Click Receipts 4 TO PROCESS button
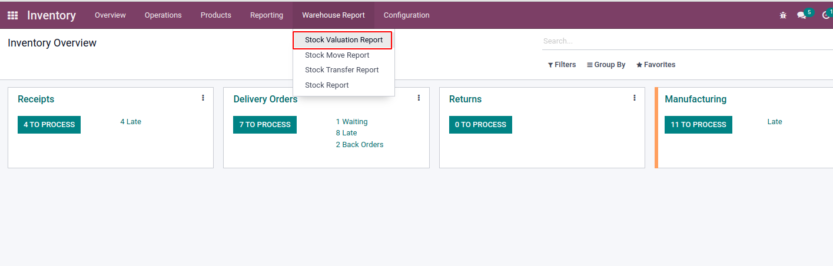The width and height of the screenshot is (833, 266). tap(49, 125)
